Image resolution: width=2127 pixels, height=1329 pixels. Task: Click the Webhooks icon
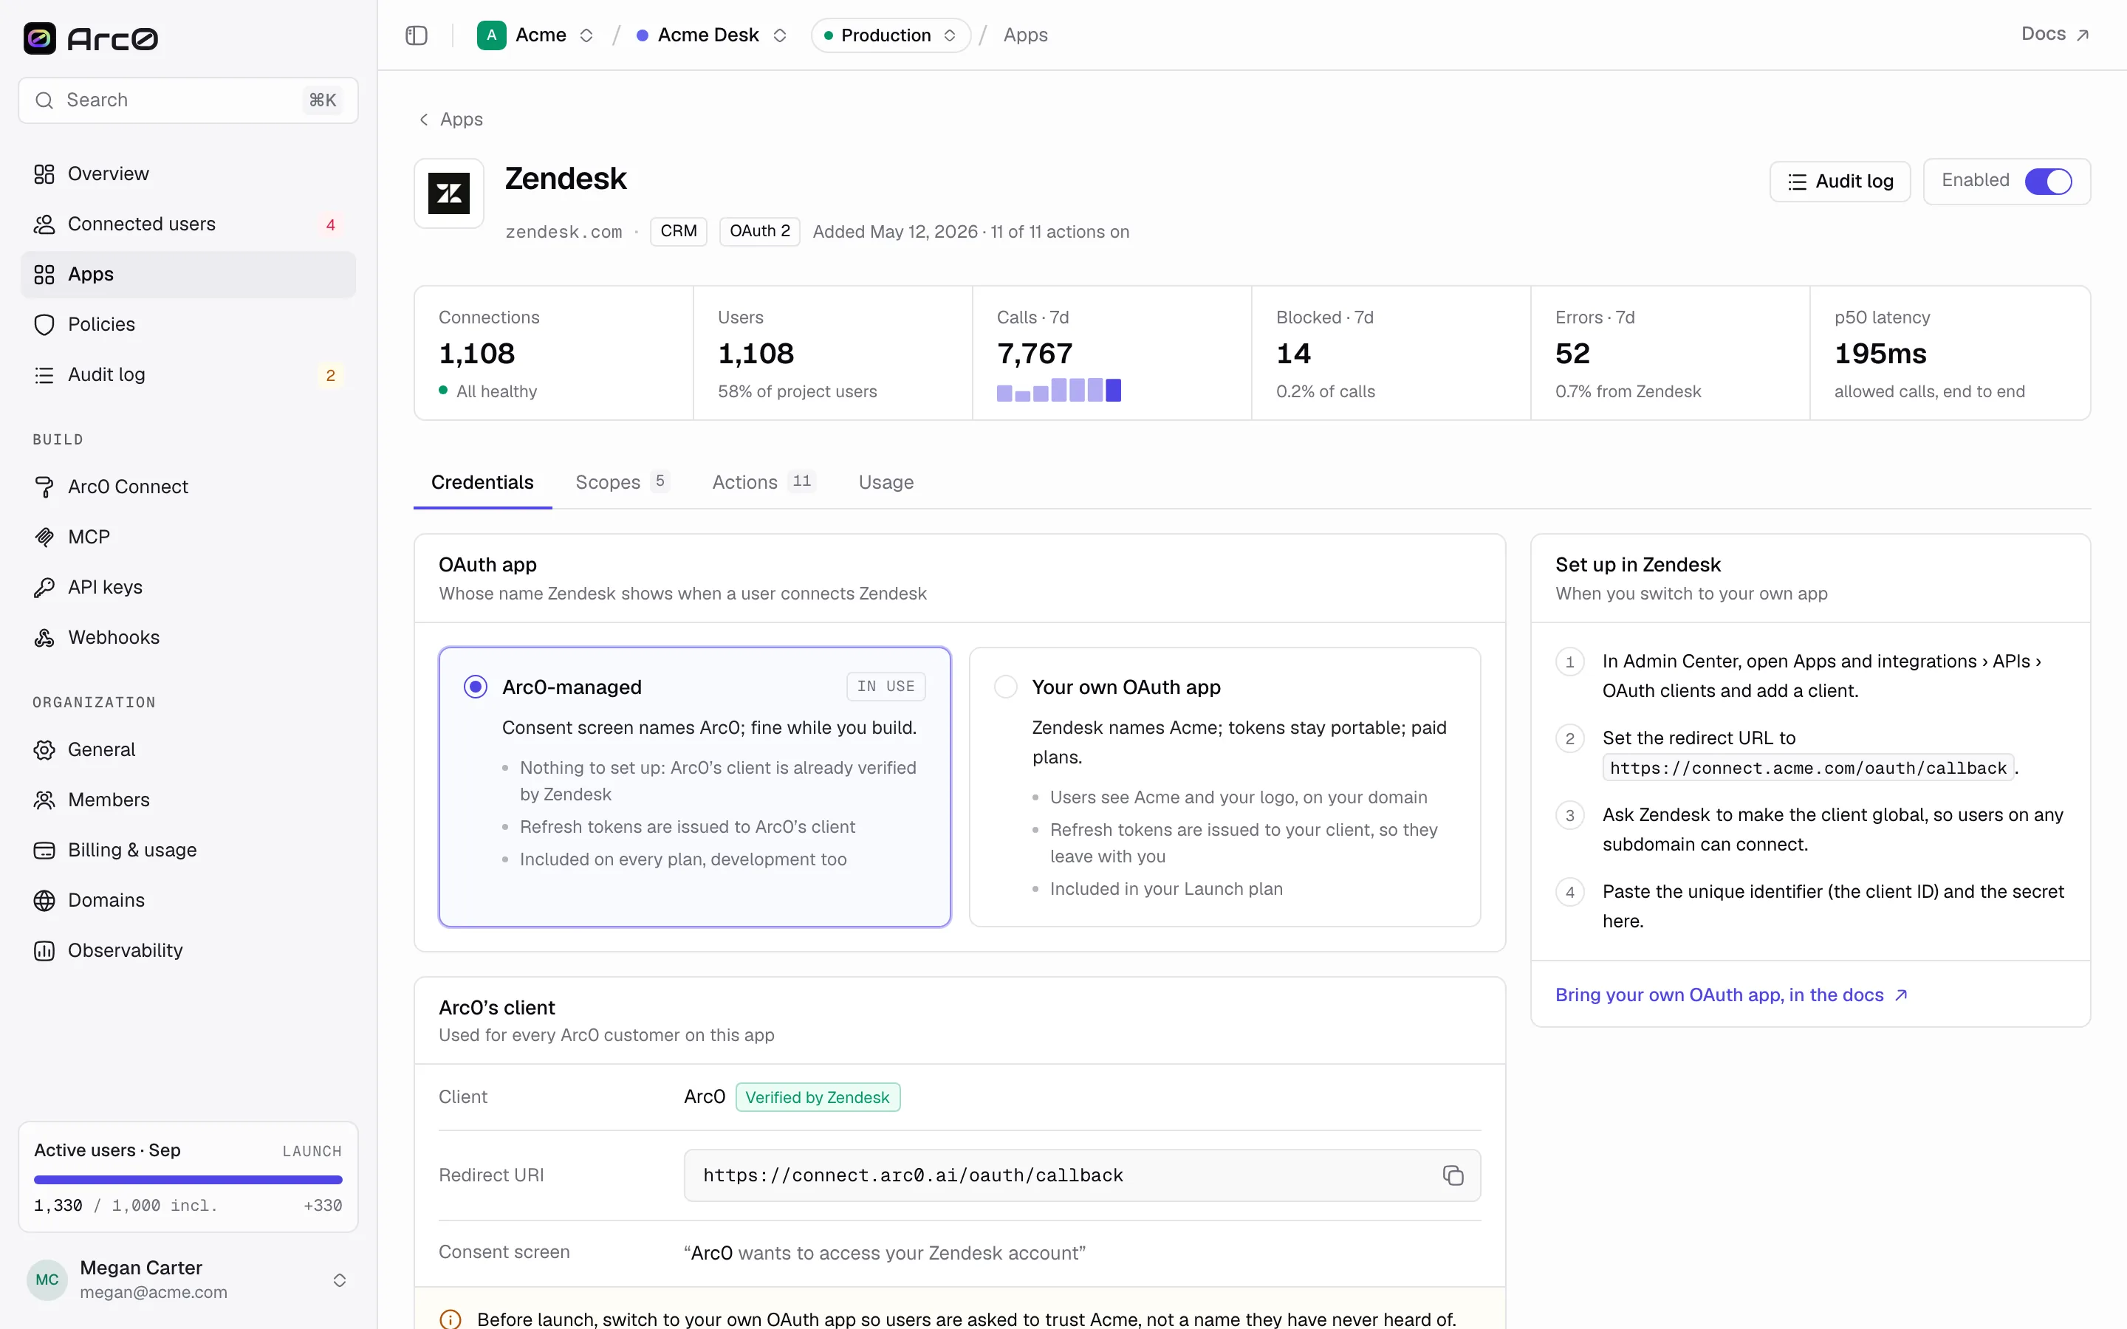pos(44,637)
